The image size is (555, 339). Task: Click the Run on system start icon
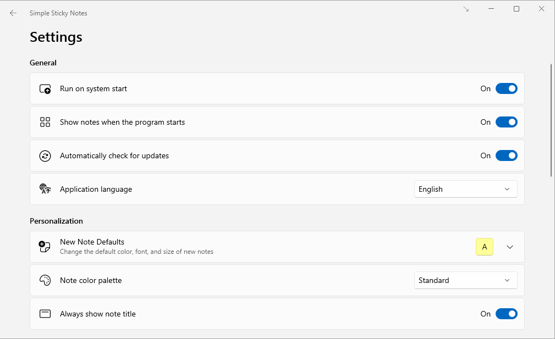(45, 89)
